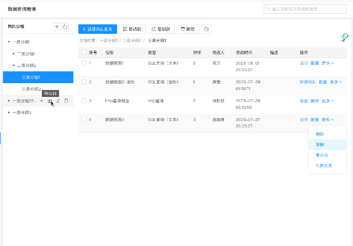Refresh the group tree in the sidebar
The image size is (353, 246).
click(x=65, y=27)
